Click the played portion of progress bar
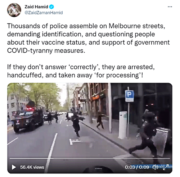The width and height of the screenshot is (180, 177). coord(32,159)
